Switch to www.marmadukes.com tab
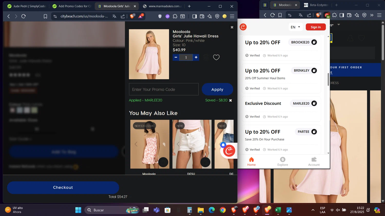Image resolution: width=385 pixels, height=216 pixels. [x=162, y=6]
